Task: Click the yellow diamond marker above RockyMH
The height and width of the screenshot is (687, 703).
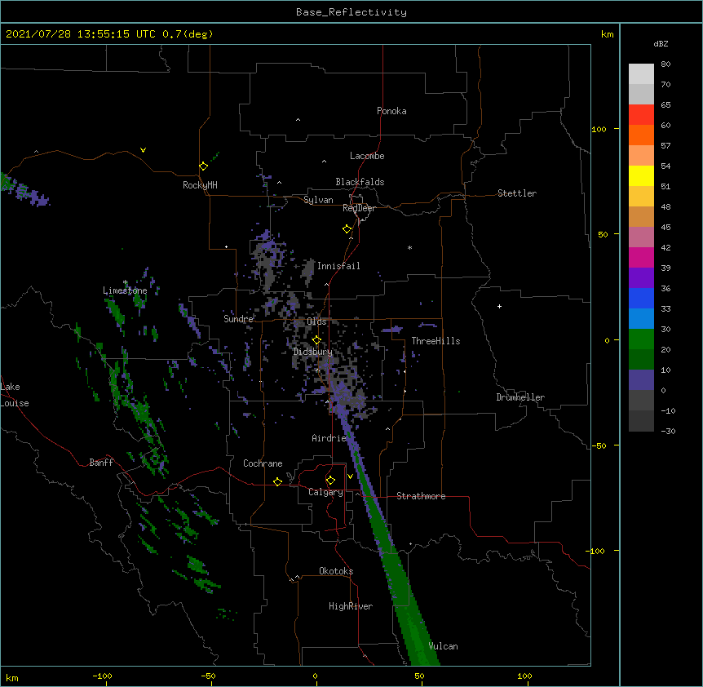Action: point(204,166)
